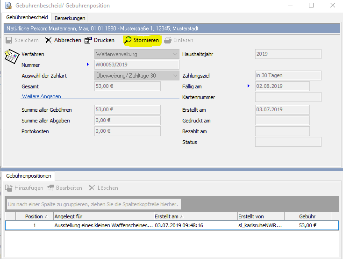This screenshot has height=259, width=343.
Task: Click the Kartennummer input field
Action: pyautogui.click(x=288, y=97)
